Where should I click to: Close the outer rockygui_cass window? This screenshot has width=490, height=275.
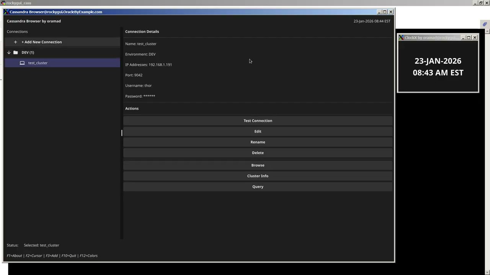487,3
